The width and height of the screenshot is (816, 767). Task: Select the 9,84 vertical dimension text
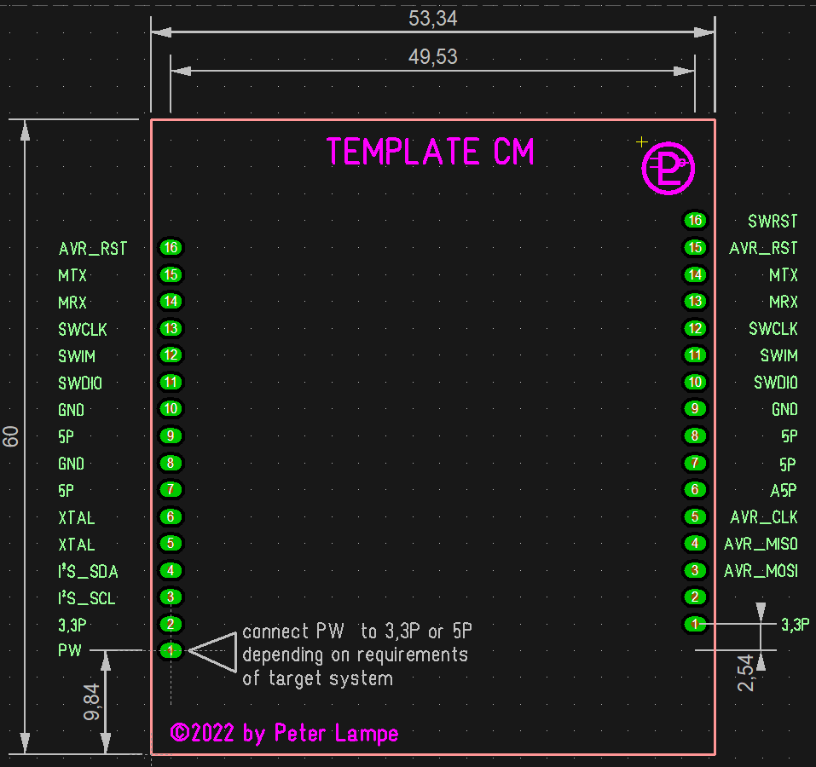(x=92, y=703)
